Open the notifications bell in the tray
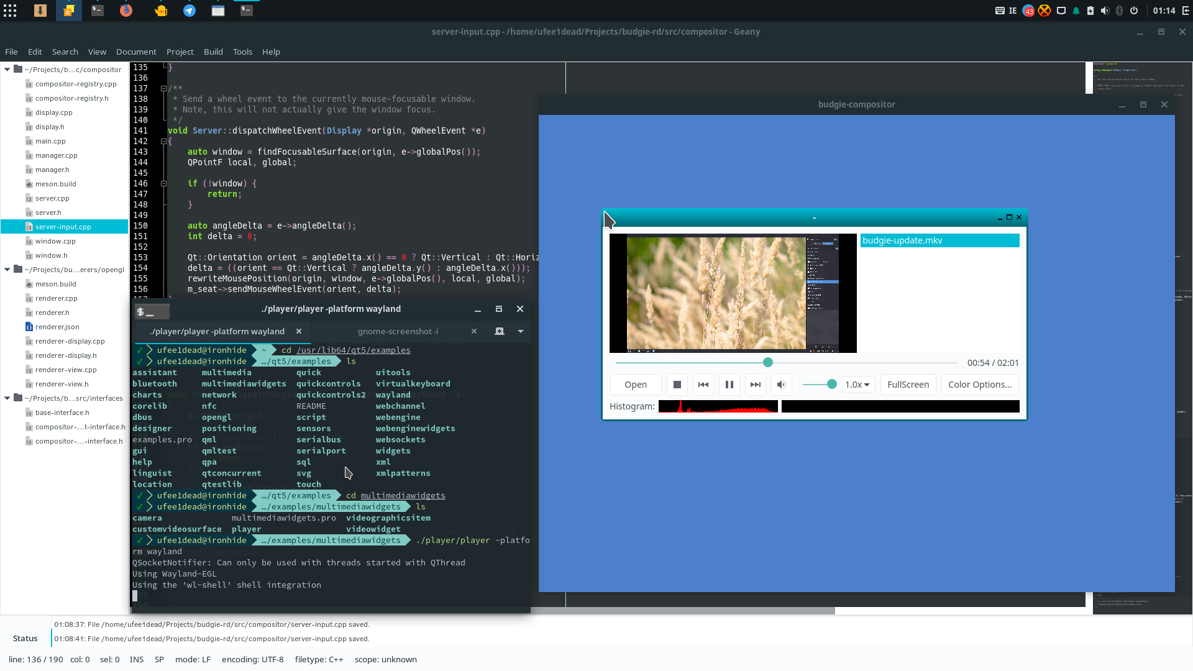 click(x=1076, y=11)
